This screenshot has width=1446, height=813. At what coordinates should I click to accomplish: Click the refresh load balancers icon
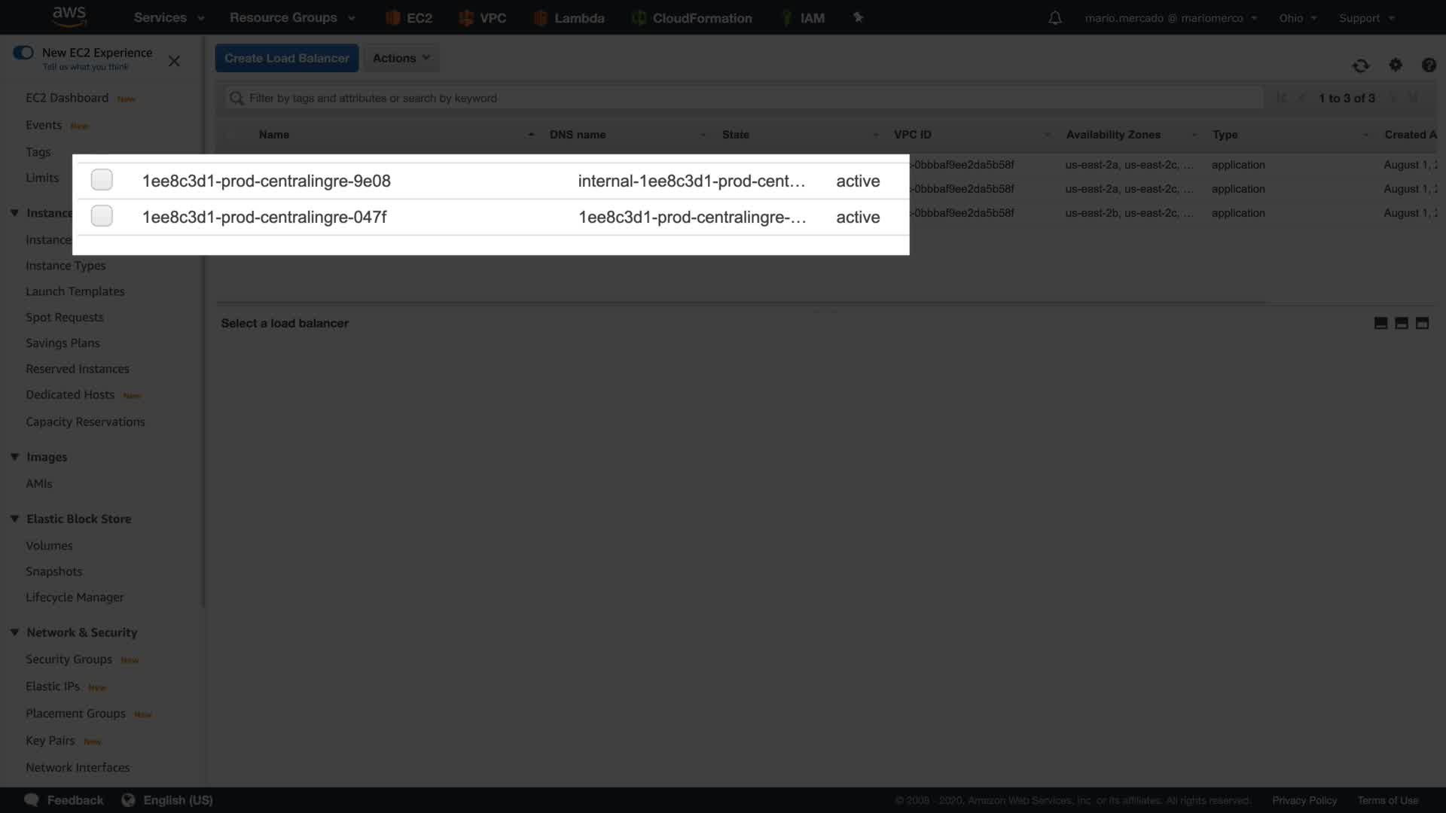[1360, 65]
